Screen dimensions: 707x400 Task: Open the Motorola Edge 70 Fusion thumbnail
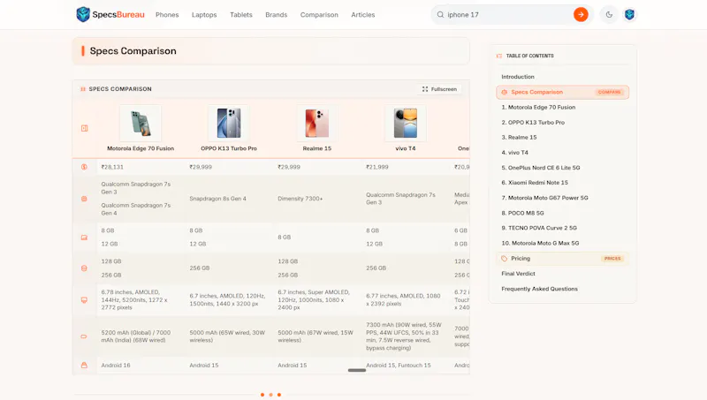pyautogui.click(x=141, y=123)
